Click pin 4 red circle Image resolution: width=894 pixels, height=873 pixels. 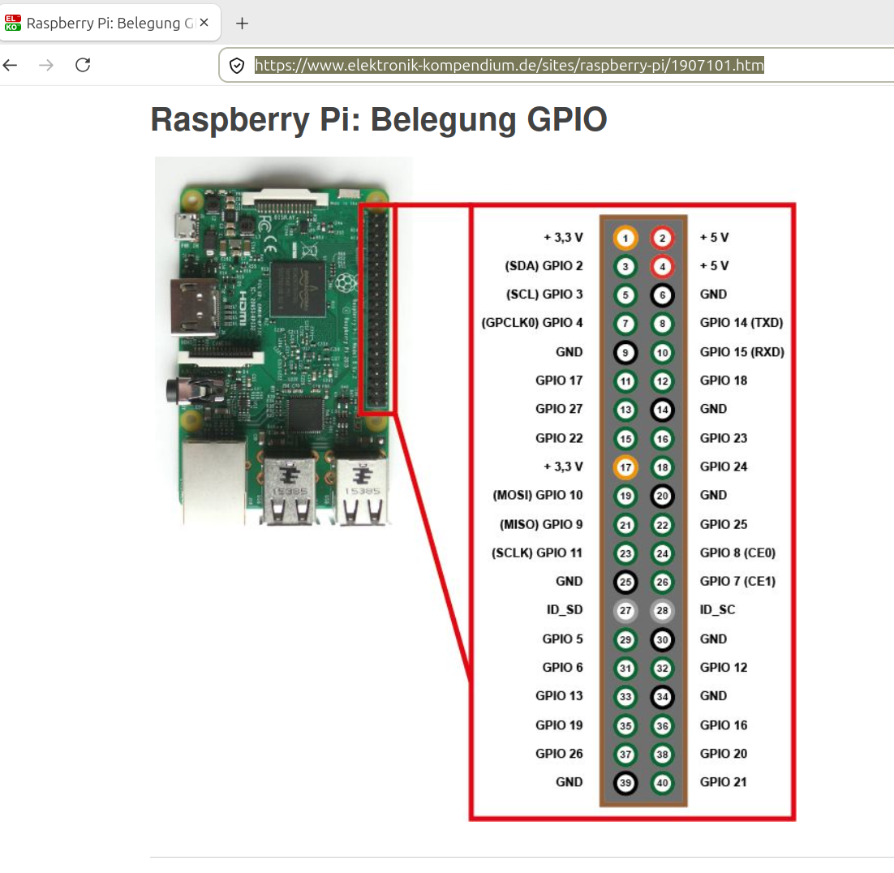click(662, 266)
